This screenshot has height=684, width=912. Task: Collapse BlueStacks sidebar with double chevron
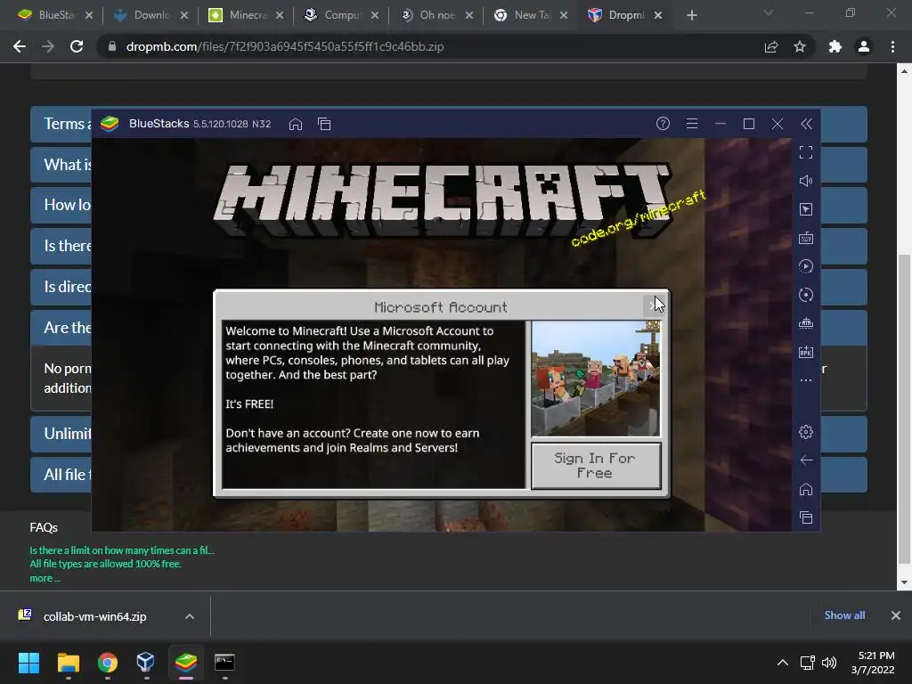tap(806, 123)
